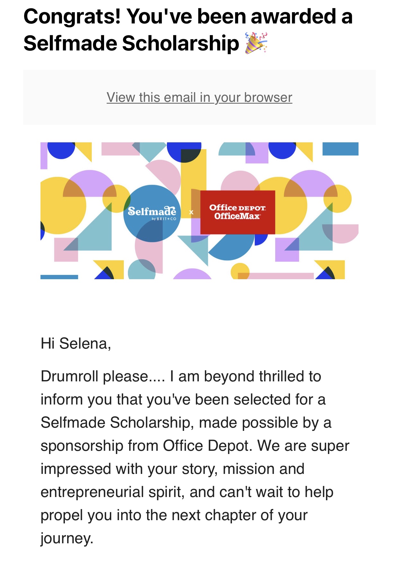Click the red Office Depot OfficeMax logo

click(x=238, y=212)
